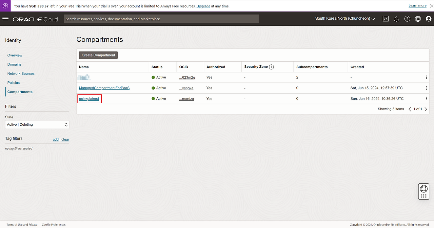The width and height of the screenshot is (434, 228).
Task: Click the floating help lifebuoy widget
Action: click(423, 191)
